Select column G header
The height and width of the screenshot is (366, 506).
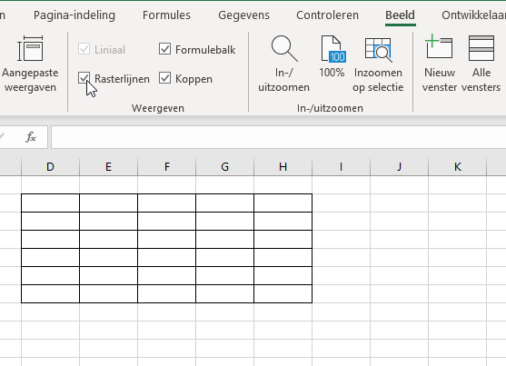coord(225,167)
